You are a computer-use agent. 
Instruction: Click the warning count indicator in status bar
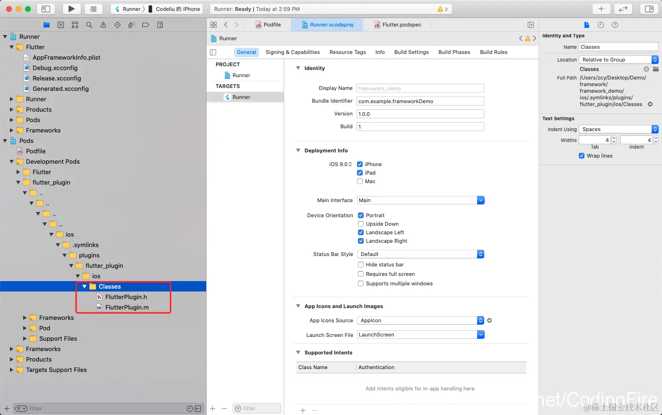click(443, 9)
